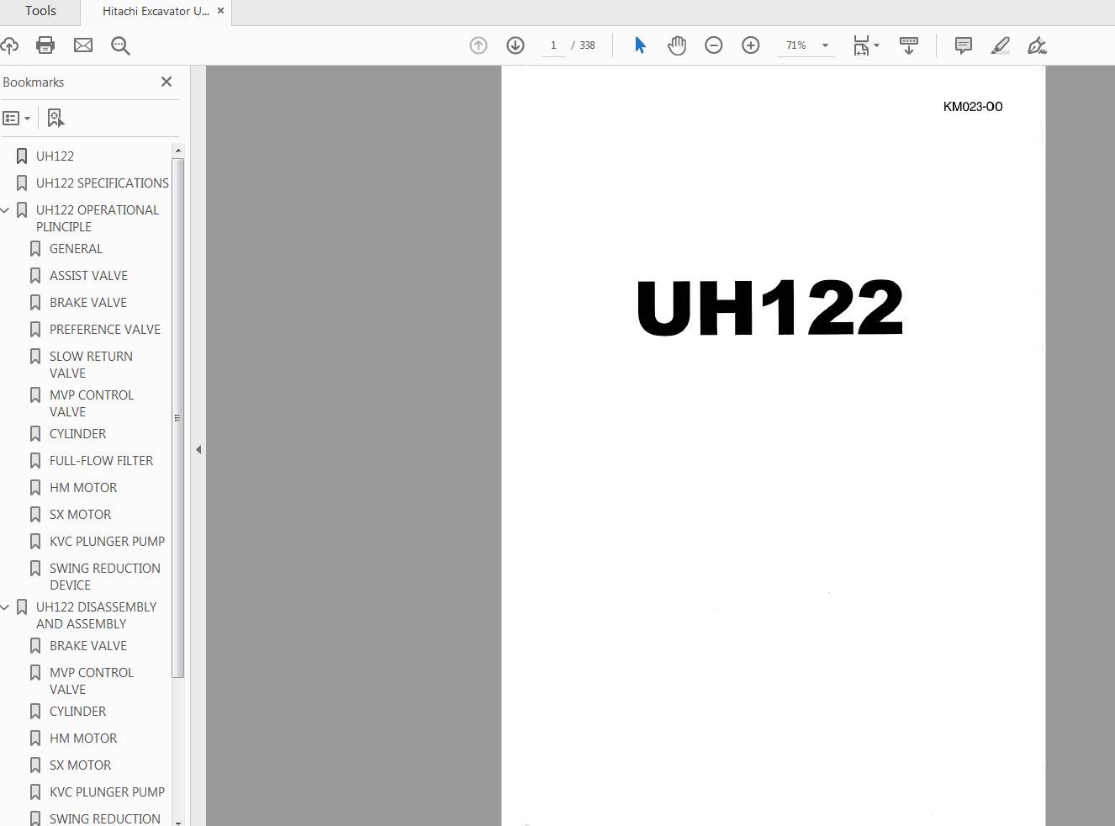Open CYLINDER under disassembly and assembly
This screenshot has height=826, width=1115.
pos(77,712)
